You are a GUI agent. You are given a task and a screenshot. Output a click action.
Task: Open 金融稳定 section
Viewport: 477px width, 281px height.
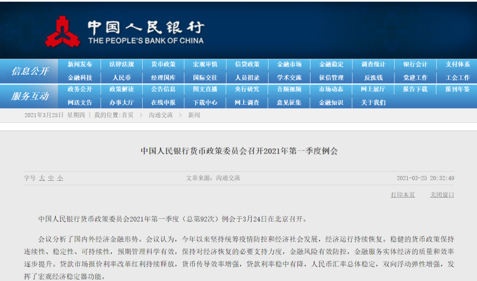click(x=331, y=64)
